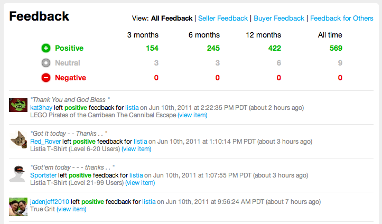Open the Sportster username link
Image resolution: width=382 pixels, height=224 pixels.
click(43, 175)
